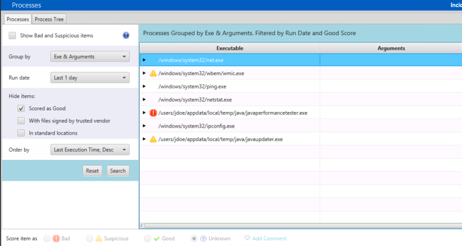Image resolution: width=462 pixels, height=246 pixels.
Task: Check With files signed by trusted vendor
Action: point(21,121)
